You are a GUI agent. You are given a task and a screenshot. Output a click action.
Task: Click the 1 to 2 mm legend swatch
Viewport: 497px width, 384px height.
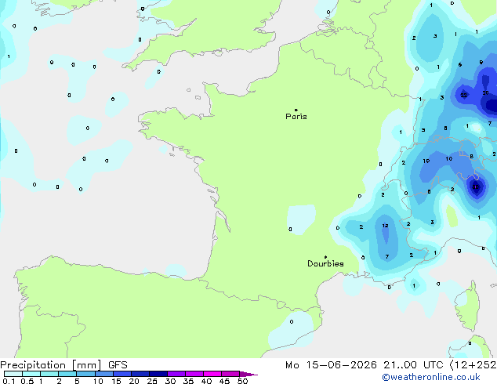(49, 374)
